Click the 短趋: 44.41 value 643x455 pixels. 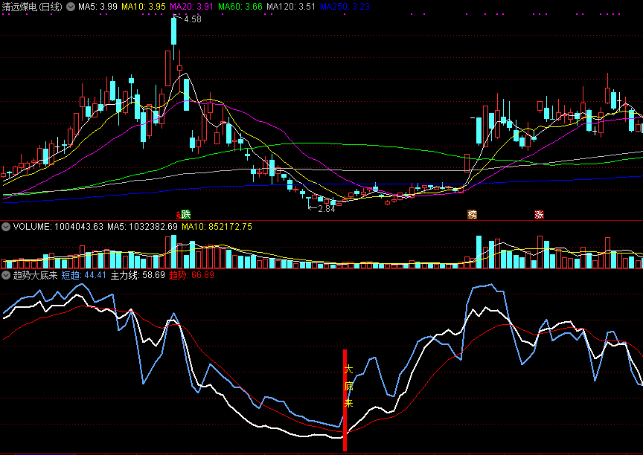[83, 275]
